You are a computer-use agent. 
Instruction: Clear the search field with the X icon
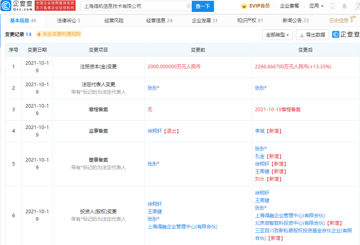click(x=189, y=6)
